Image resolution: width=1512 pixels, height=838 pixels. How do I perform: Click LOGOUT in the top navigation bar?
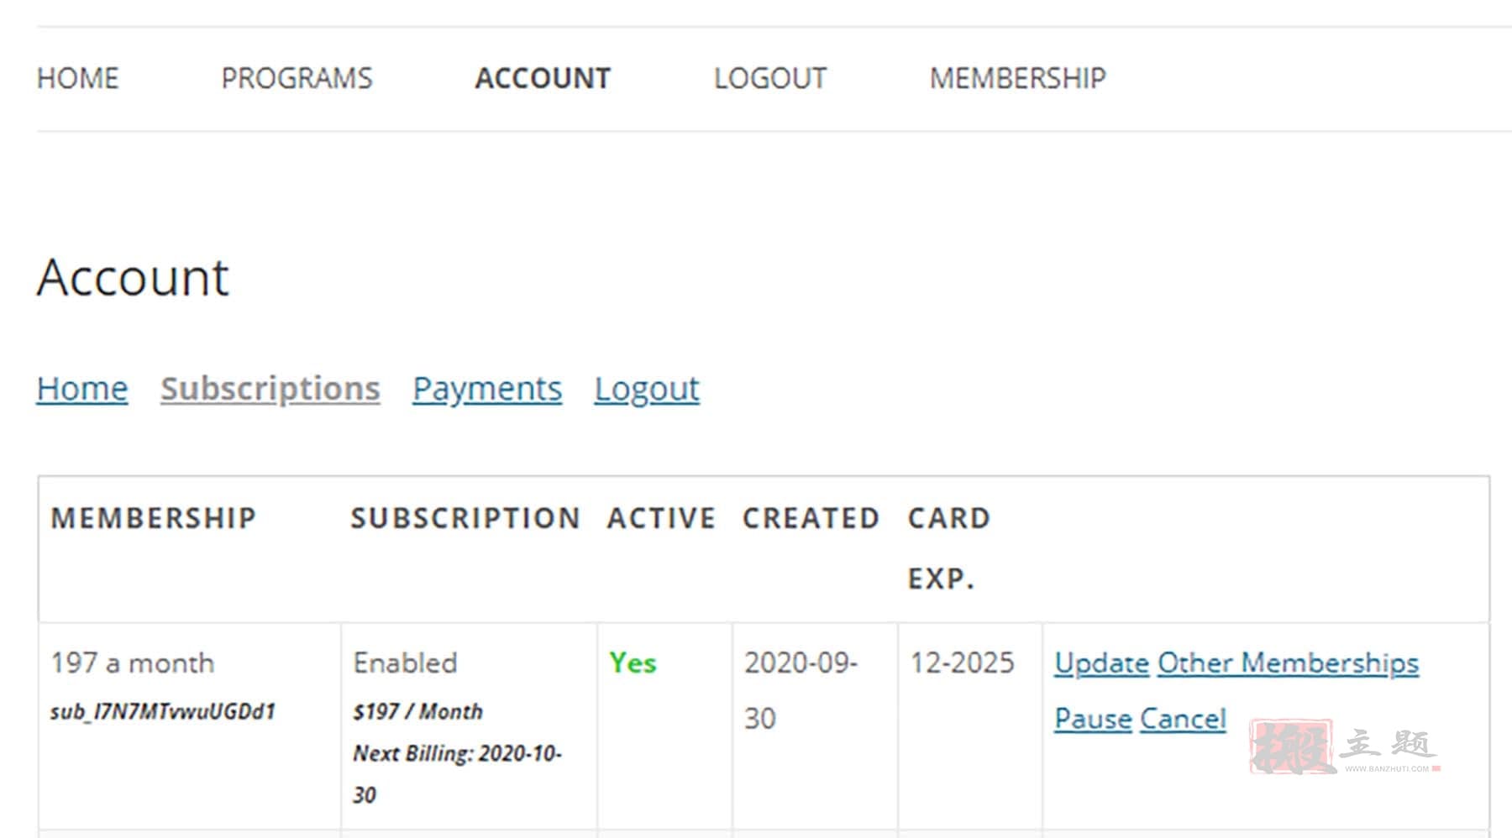click(x=770, y=78)
